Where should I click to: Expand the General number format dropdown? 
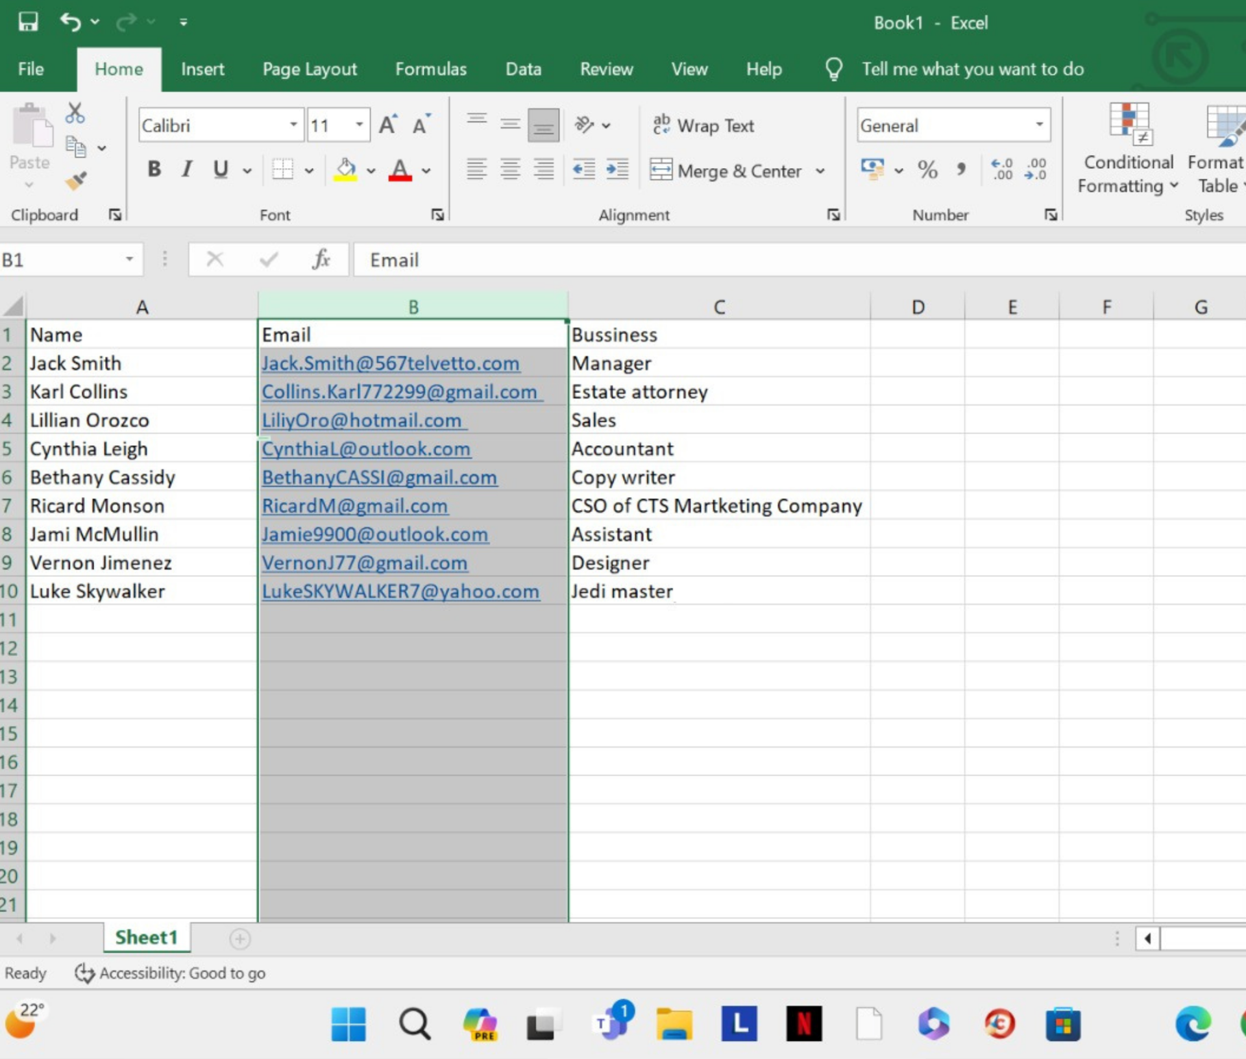tap(1039, 125)
